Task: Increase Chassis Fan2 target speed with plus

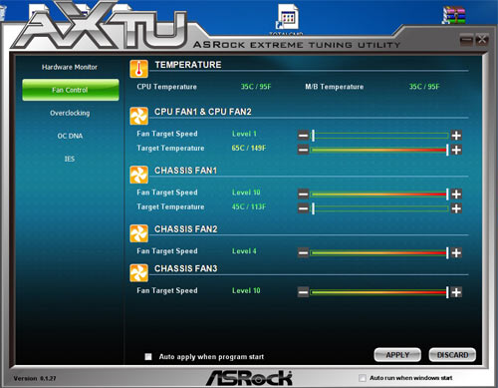Action: tap(456, 252)
